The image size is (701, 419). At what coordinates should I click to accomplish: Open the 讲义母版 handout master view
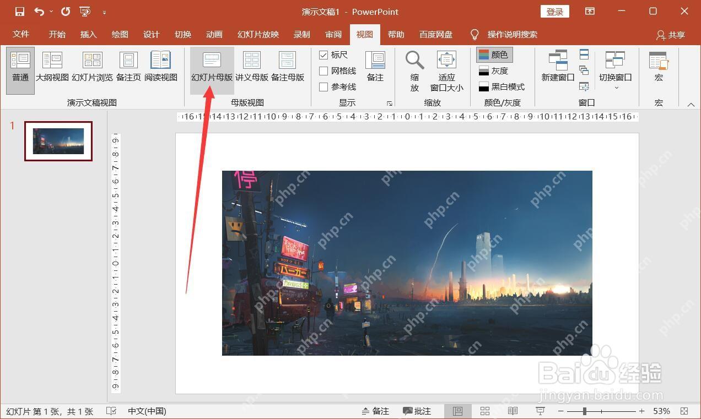point(252,67)
